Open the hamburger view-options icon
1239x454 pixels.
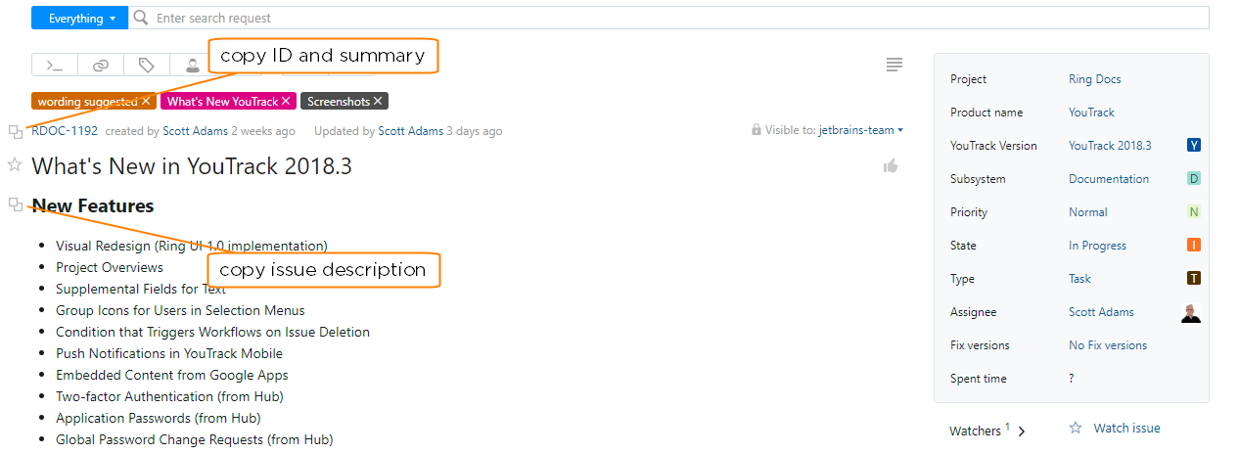(x=894, y=65)
